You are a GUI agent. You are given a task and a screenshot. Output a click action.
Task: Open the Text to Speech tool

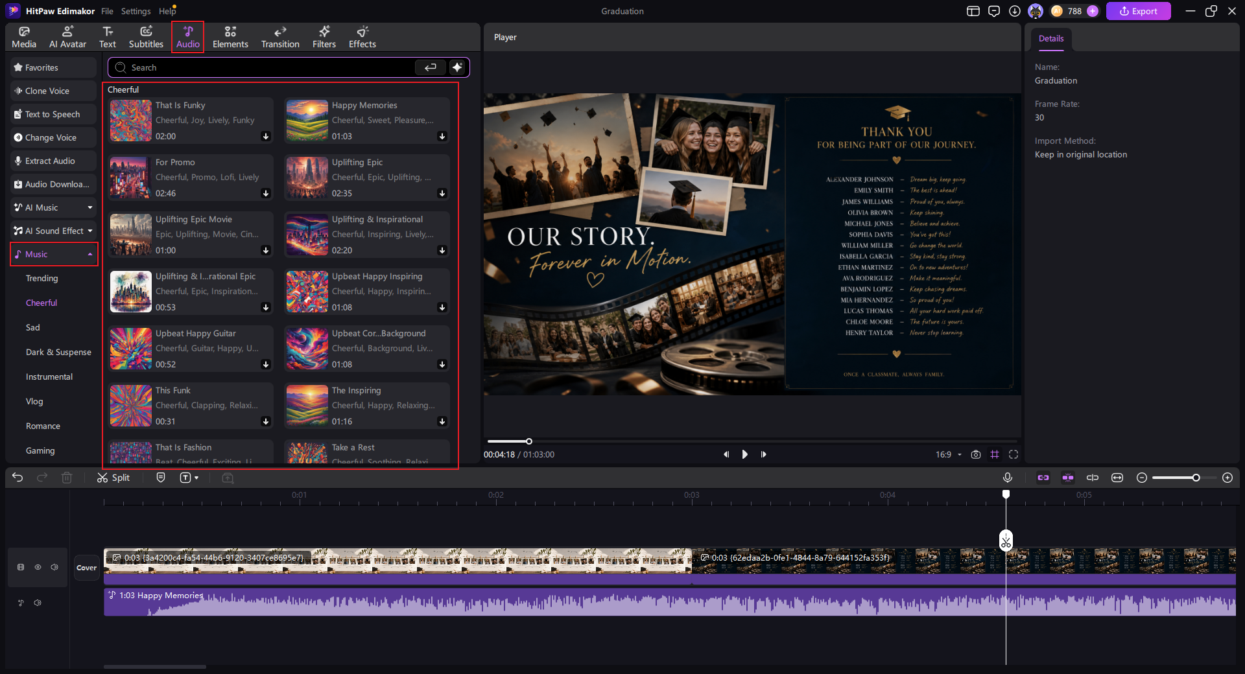pos(53,114)
